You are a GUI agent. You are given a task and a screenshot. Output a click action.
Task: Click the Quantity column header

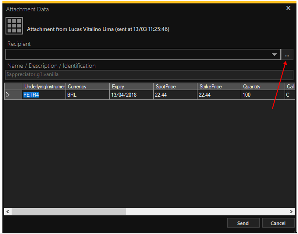263,87
